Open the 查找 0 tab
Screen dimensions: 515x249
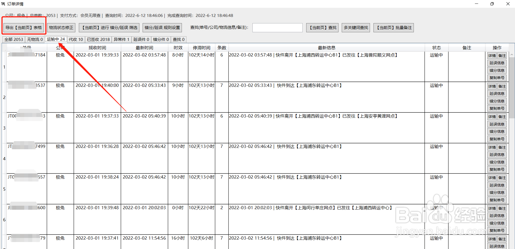[x=179, y=40]
